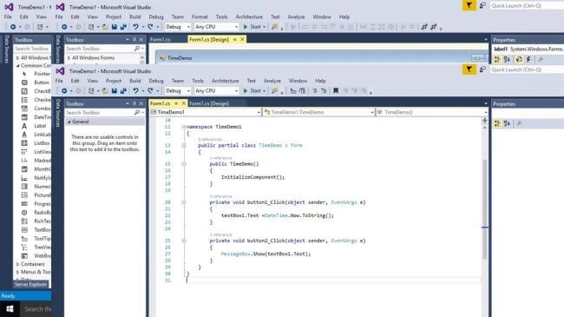Click Save All icon in front window toolbar
The width and height of the screenshot is (564, 317).
123,91
